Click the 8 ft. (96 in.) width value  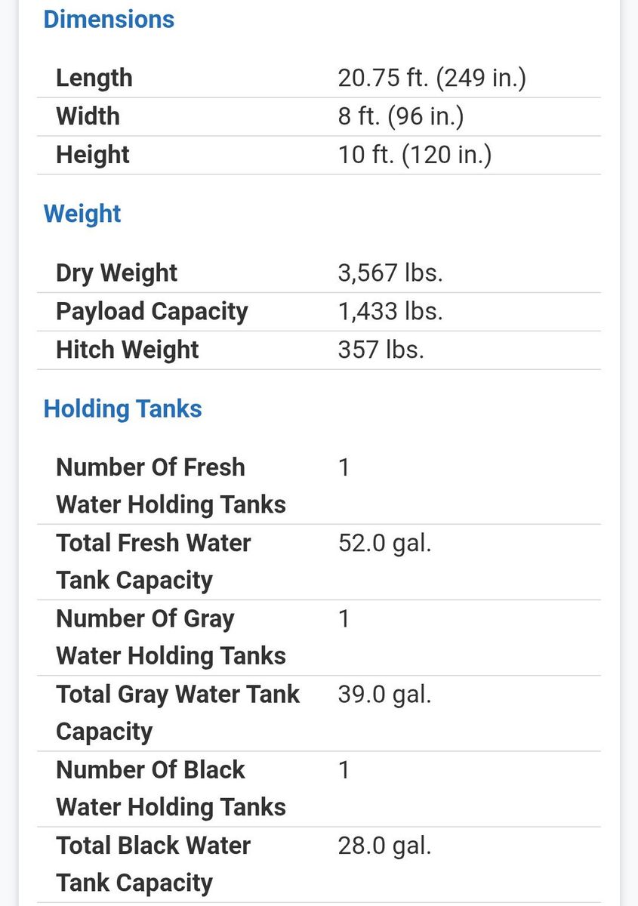pos(401,116)
